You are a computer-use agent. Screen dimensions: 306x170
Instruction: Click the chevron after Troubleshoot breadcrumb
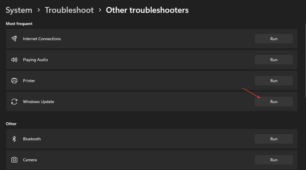[100, 10]
